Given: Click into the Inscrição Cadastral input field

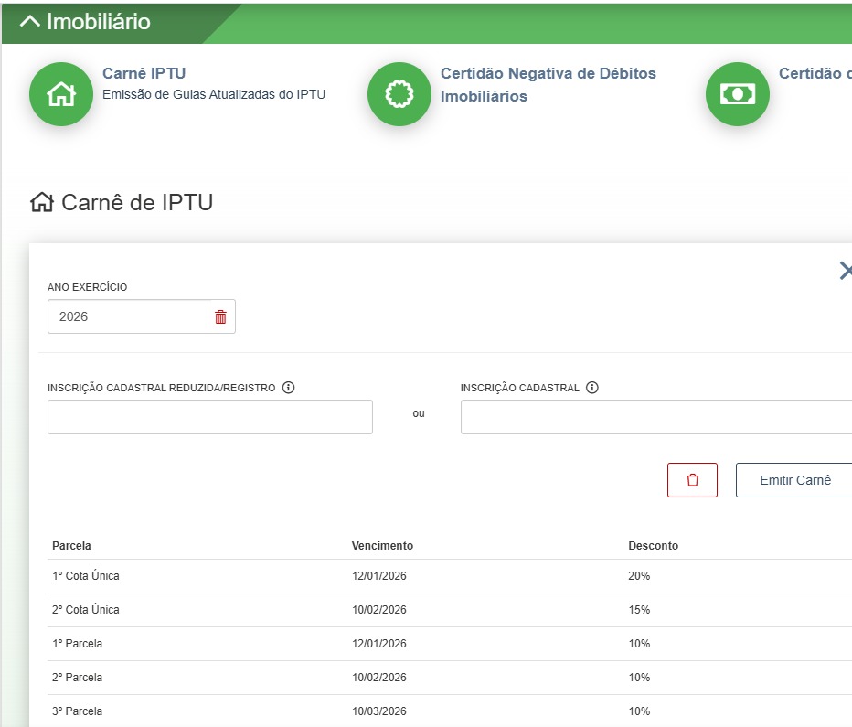Looking at the screenshot, I should [655, 417].
